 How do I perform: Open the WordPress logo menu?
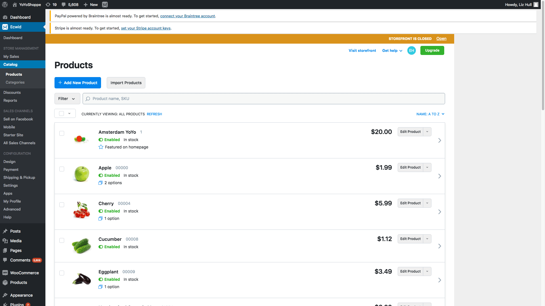[x=5, y=5]
